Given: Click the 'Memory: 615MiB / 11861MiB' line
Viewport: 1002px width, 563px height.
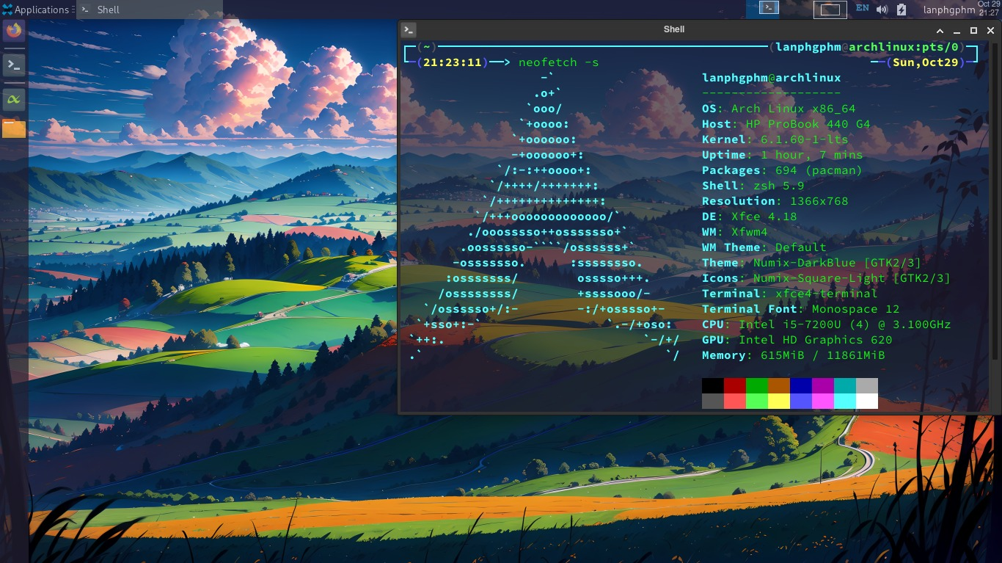Looking at the screenshot, I should pyautogui.click(x=793, y=355).
